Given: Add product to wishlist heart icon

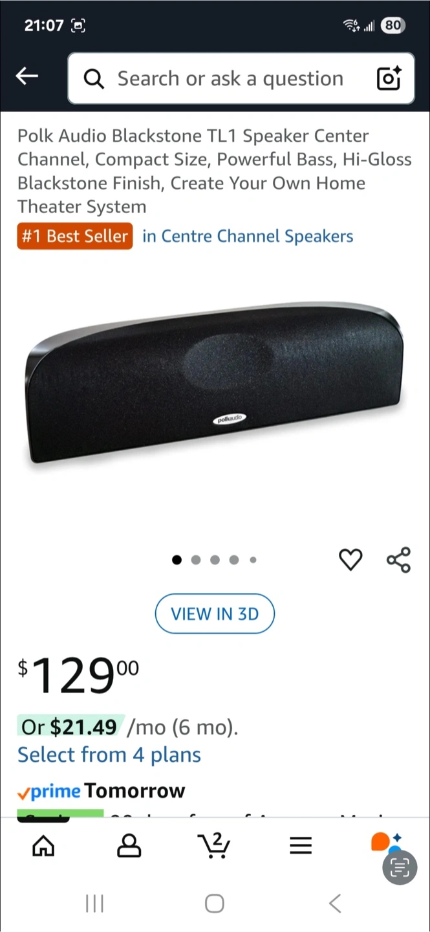Looking at the screenshot, I should pos(351,559).
